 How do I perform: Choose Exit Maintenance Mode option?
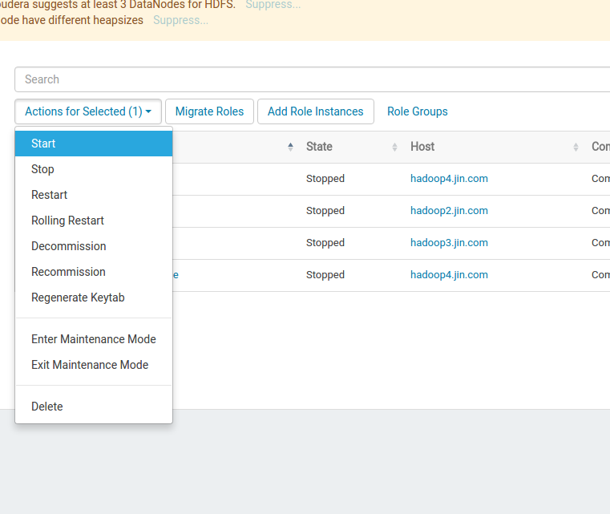[94, 365]
